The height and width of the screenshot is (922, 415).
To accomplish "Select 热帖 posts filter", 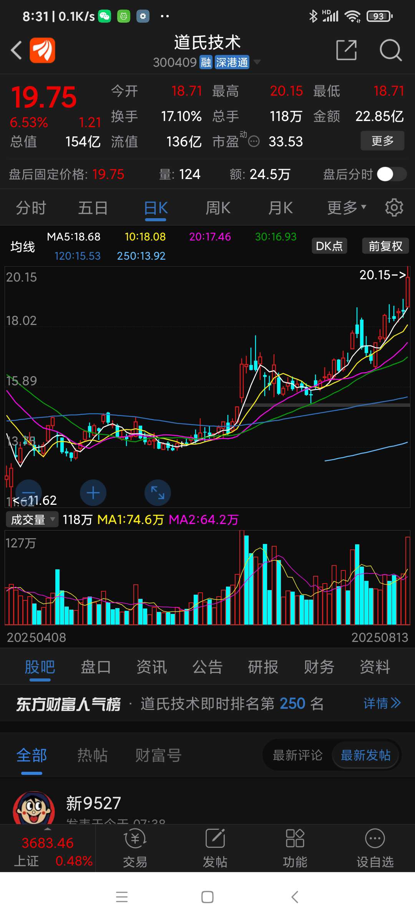I will pos(92,755).
